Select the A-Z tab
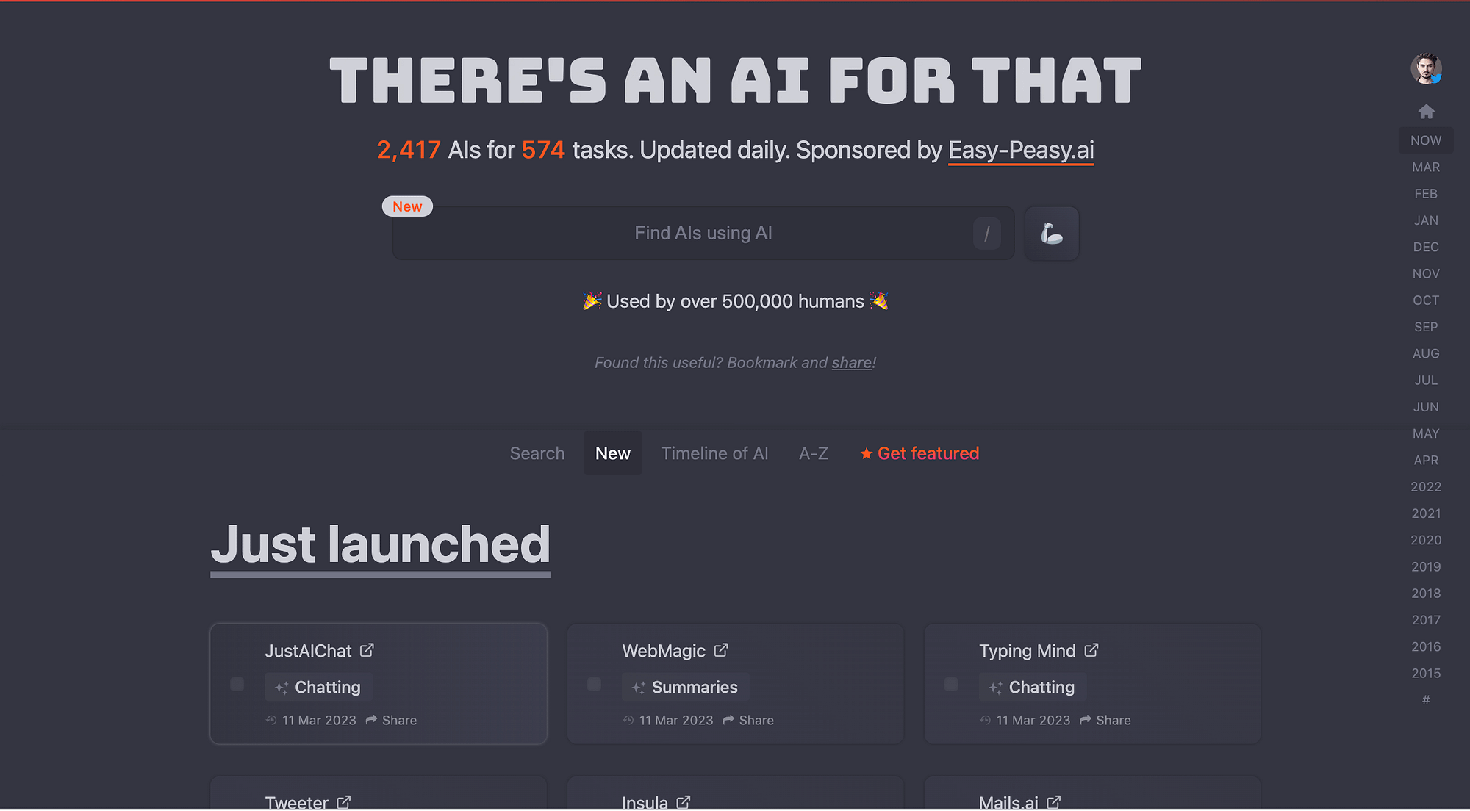The width and height of the screenshot is (1470, 811). (814, 453)
